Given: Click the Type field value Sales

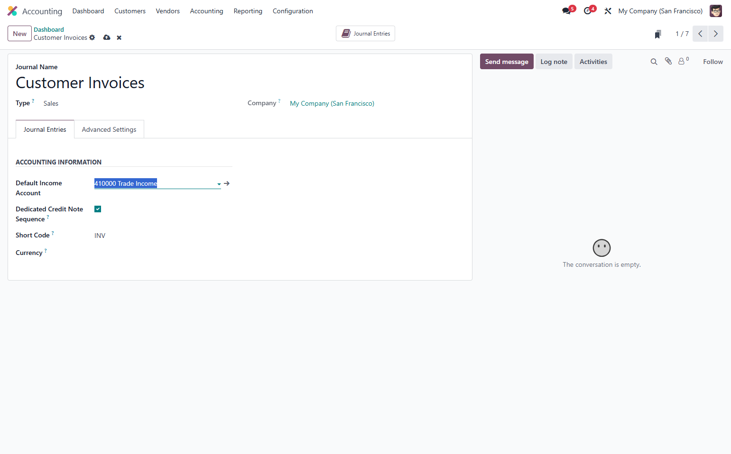Looking at the screenshot, I should [51, 103].
